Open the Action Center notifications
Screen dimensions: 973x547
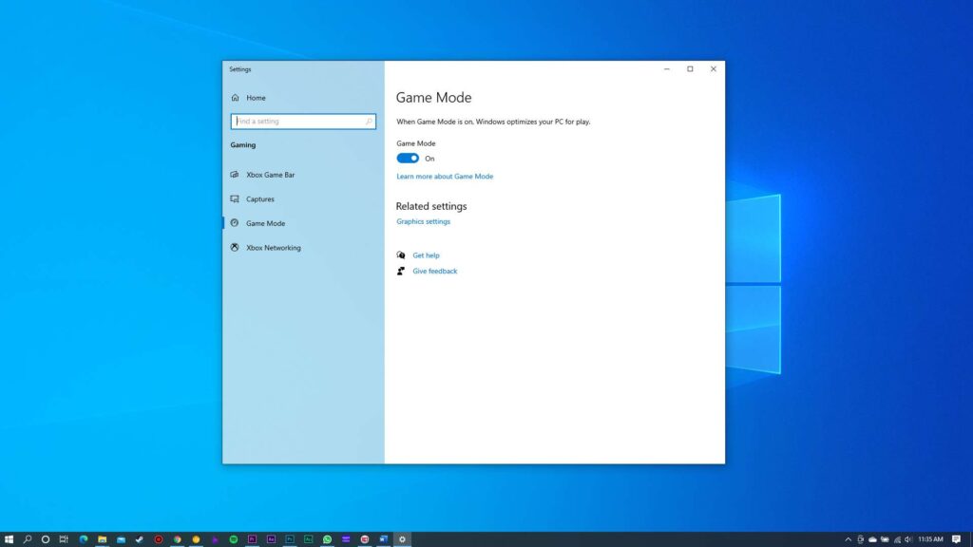(x=956, y=539)
